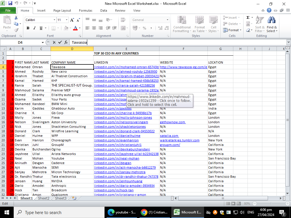291x218 pixels.
Task: Click the Align Text Right icon
Action: [101, 28]
